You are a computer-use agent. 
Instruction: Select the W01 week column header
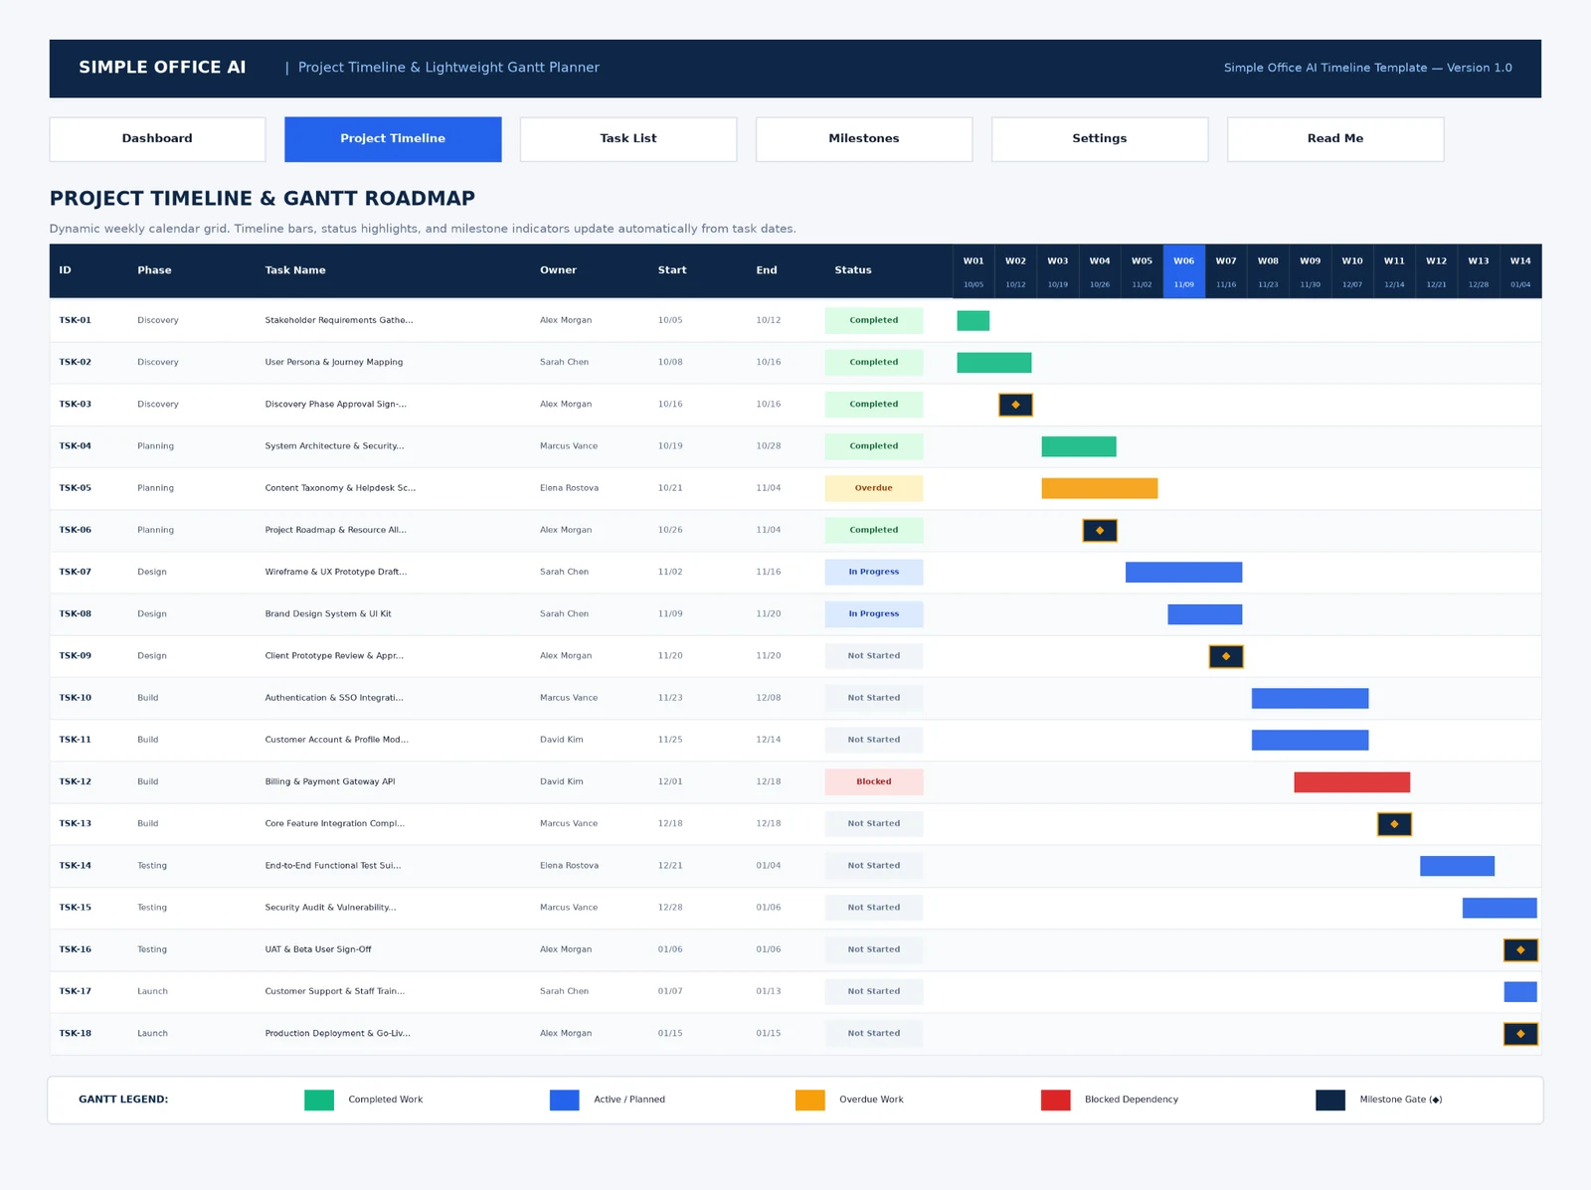(973, 271)
